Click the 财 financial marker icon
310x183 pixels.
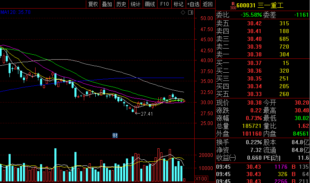pos(115,136)
